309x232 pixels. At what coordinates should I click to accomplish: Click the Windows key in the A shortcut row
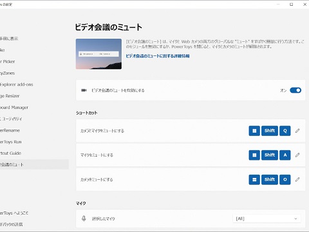click(254, 155)
